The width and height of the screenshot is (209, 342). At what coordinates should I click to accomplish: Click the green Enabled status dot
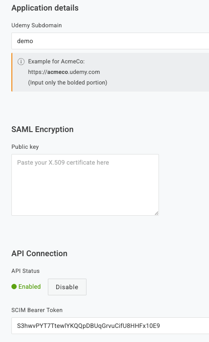click(14, 287)
